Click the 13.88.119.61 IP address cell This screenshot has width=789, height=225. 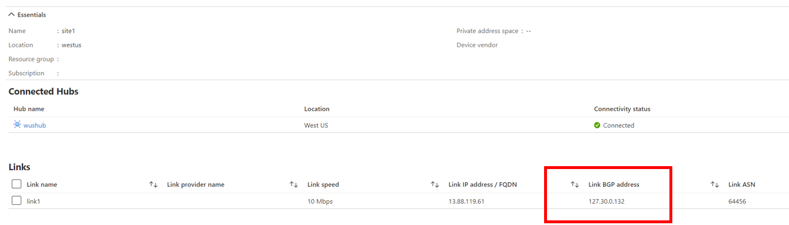point(466,201)
